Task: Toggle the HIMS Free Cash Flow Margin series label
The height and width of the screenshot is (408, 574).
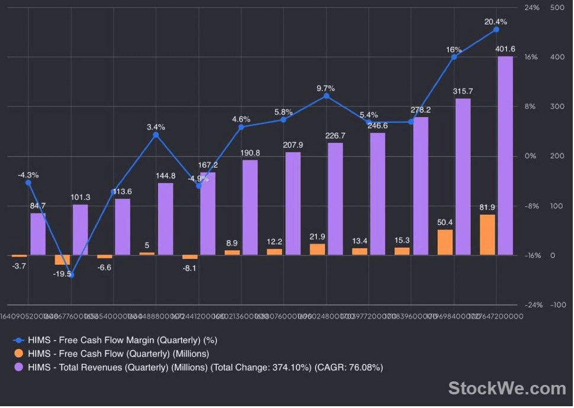Action: (122, 341)
